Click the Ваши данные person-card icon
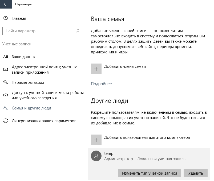This screenshot has height=181, width=214. [6, 57]
